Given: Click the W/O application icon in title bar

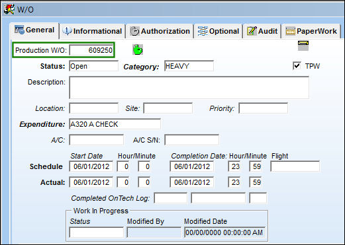Looking at the screenshot, I should point(9,9).
